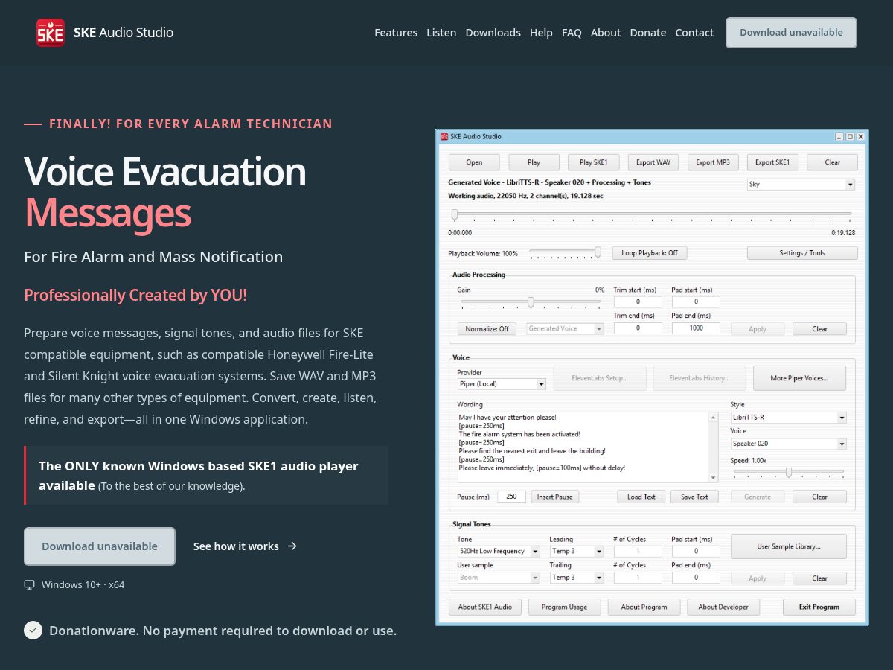This screenshot has height=670, width=893.
Task: Open the Downloads nav item
Action: click(x=493, y=33)
